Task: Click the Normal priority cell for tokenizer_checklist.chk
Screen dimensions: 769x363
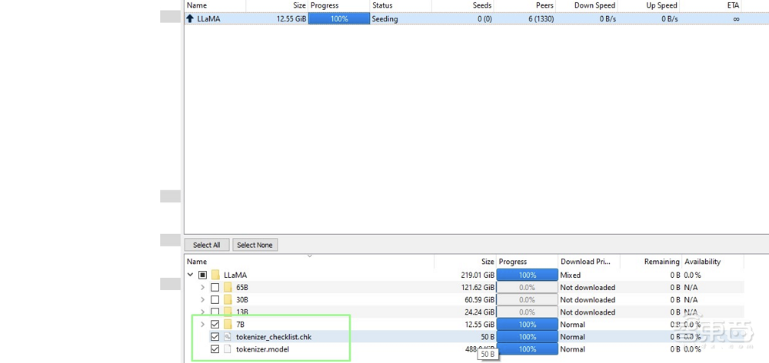Action: pyautogui.click(x=573, y=337)
